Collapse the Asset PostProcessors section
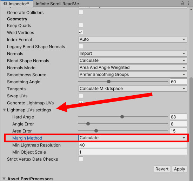This screenshot has width=193, height=181. 4,179
